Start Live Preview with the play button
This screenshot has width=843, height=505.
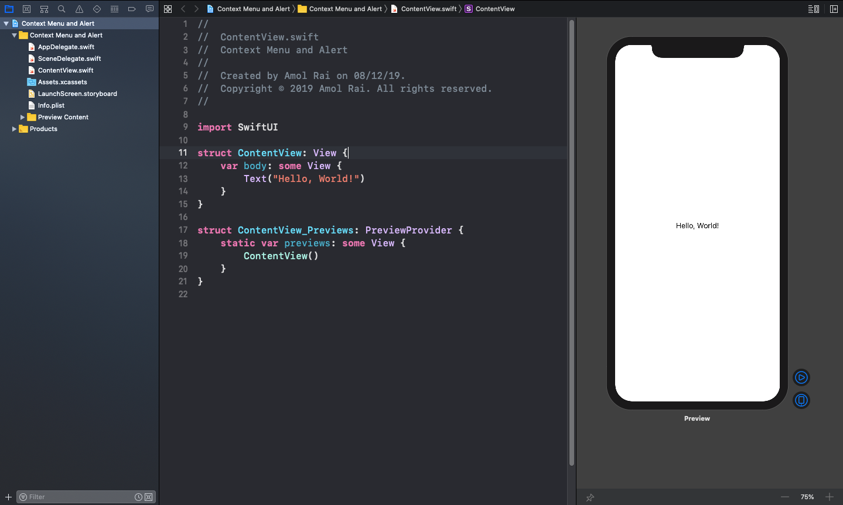click(x=801, y=377)
